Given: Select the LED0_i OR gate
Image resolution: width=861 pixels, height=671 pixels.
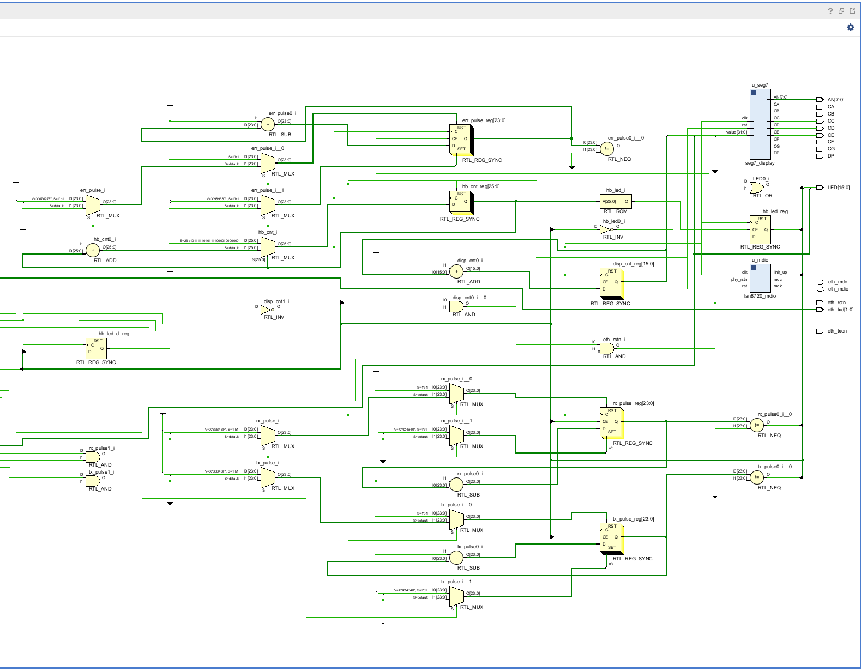Looking at the screenshot, I should 757,188.
